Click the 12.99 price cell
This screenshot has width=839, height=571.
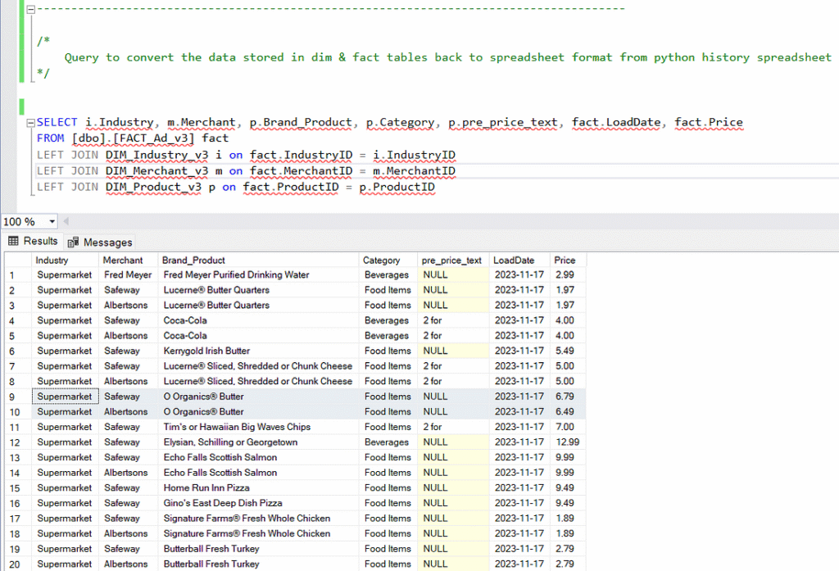pos(568,442)
